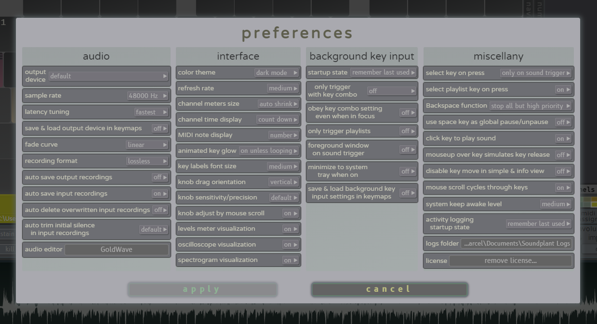Screen dimensions: 597x324
Task: Toggle the oscilloscope visualization setting
Action: 291,245
